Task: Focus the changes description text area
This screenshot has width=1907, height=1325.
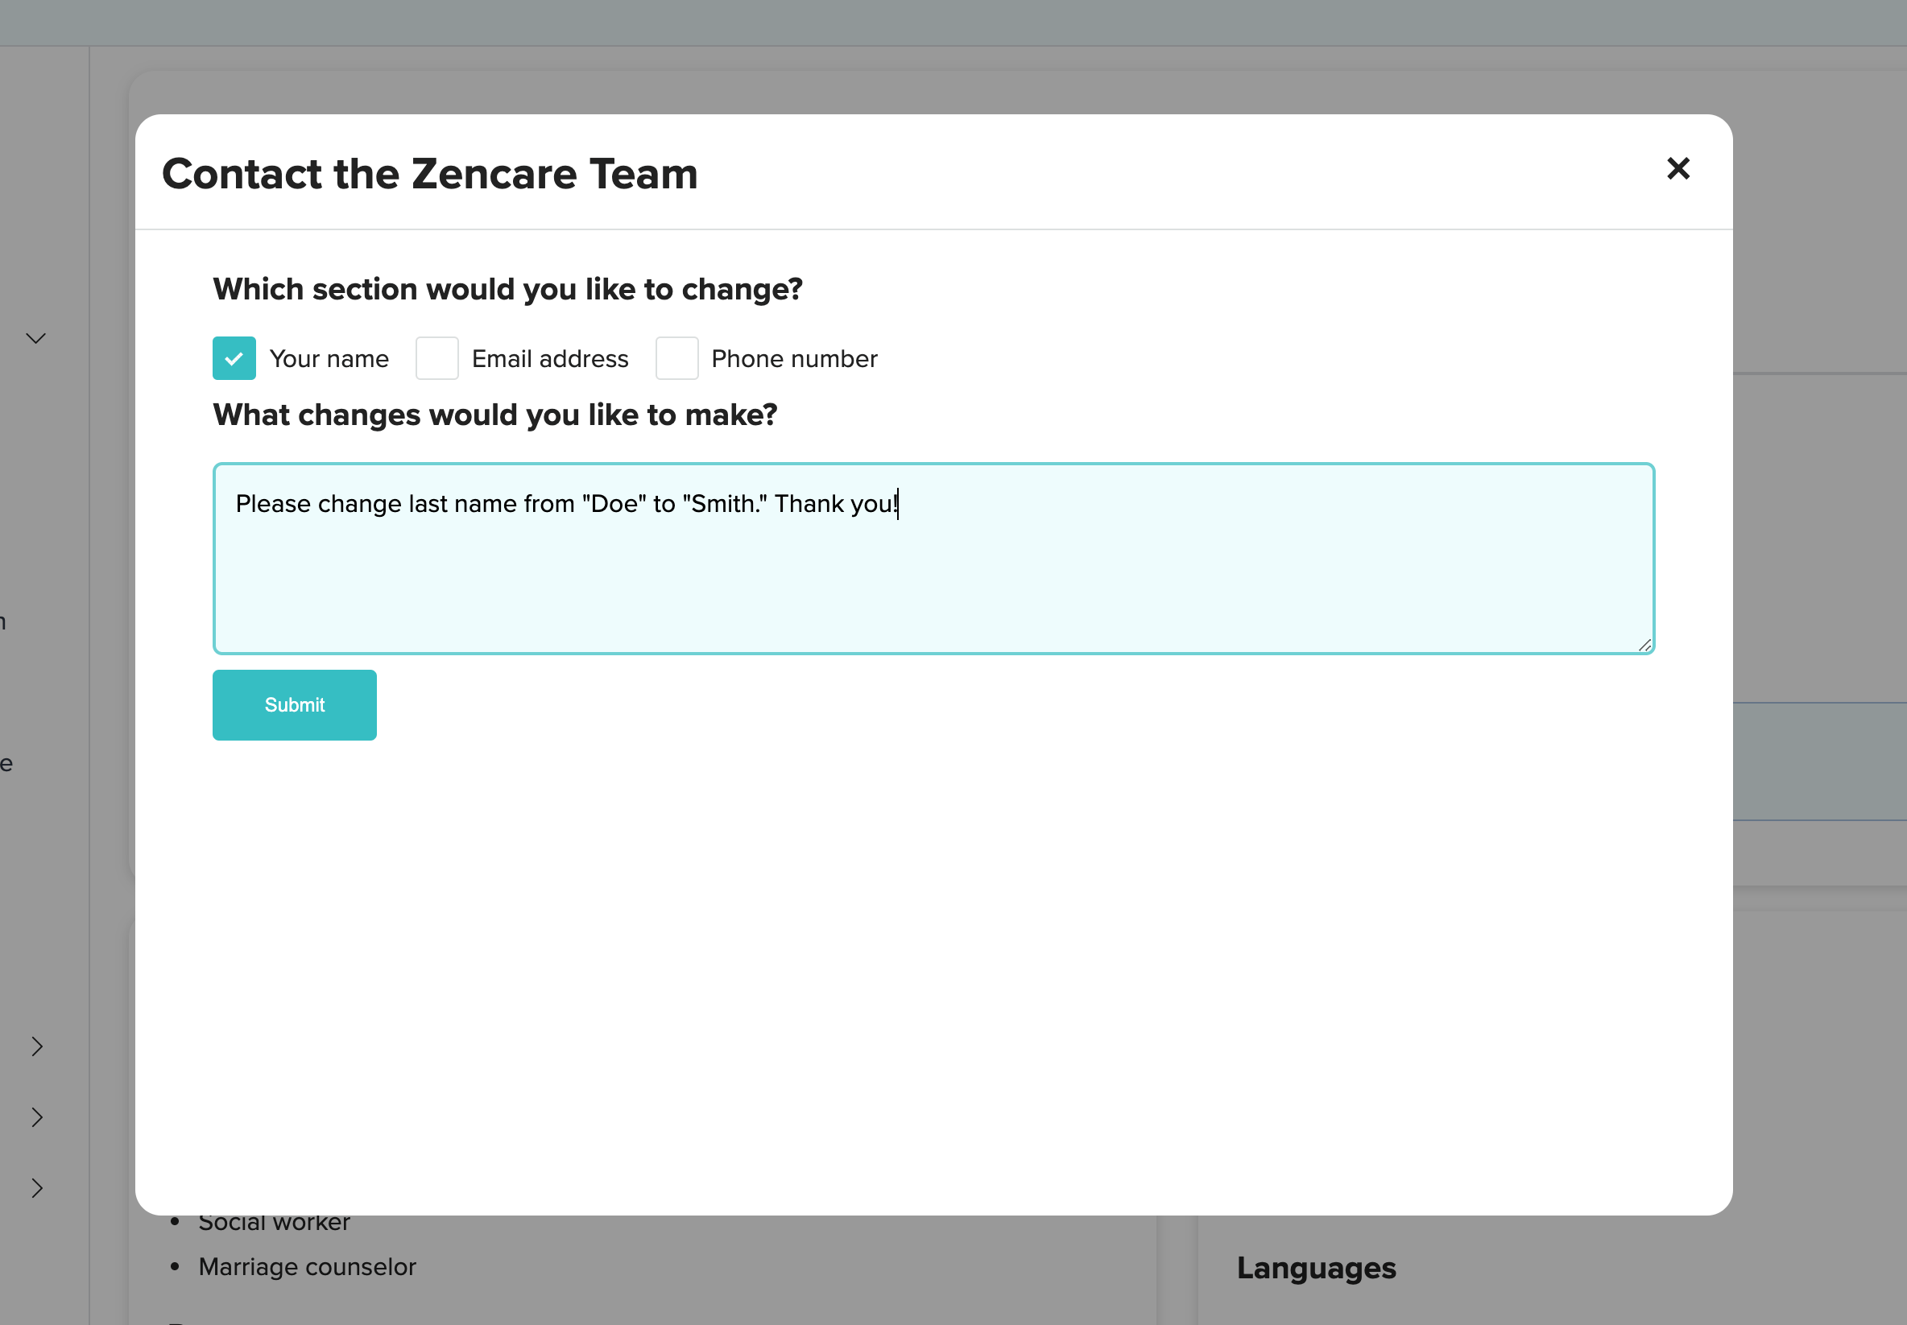Action: [x=933, y=573]
